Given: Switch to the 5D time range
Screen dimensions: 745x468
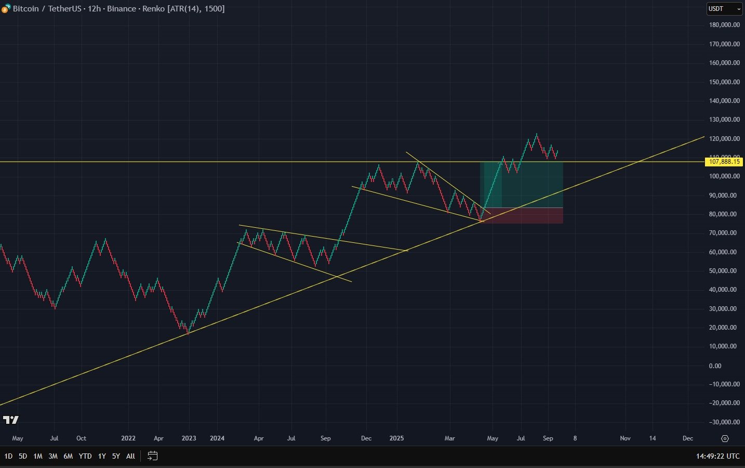Looking at the screenshot, I should (x=23, y=456).
